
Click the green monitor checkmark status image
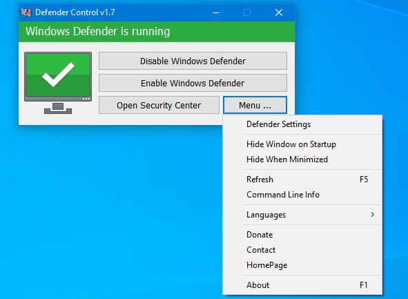pos(58,83)
